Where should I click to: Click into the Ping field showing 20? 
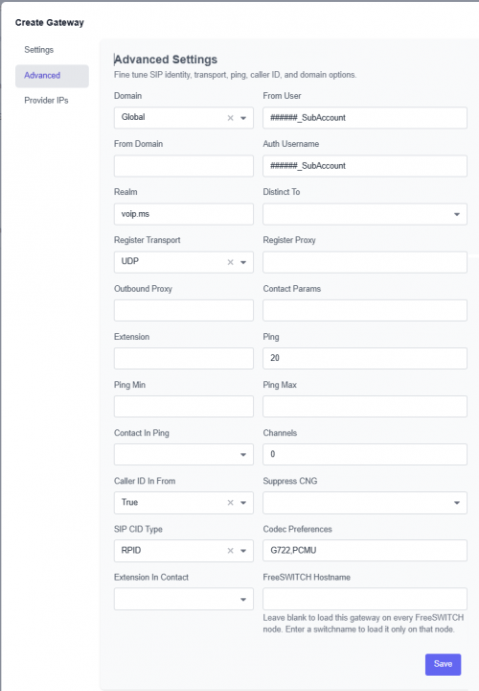(x=365, y=358)
